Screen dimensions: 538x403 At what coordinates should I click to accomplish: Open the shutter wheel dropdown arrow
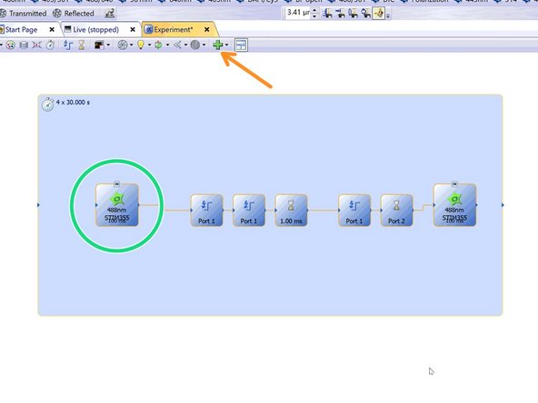pyautogui.click(x=132, y=44)
